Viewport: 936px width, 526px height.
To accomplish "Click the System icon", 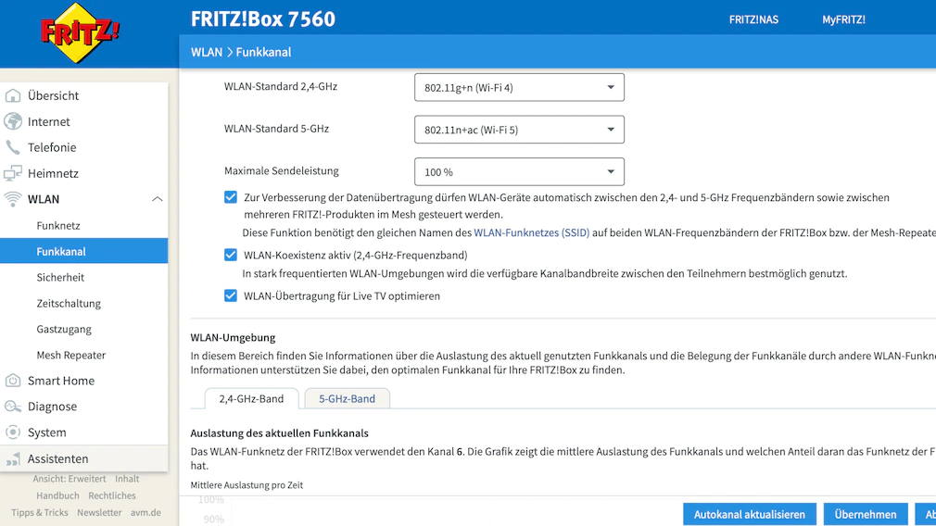I will point(13,432).
